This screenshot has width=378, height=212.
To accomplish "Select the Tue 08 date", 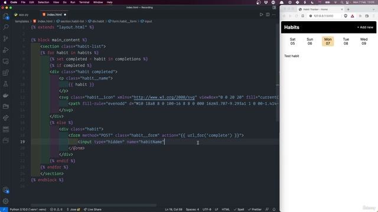I will [x=346, y=41].
